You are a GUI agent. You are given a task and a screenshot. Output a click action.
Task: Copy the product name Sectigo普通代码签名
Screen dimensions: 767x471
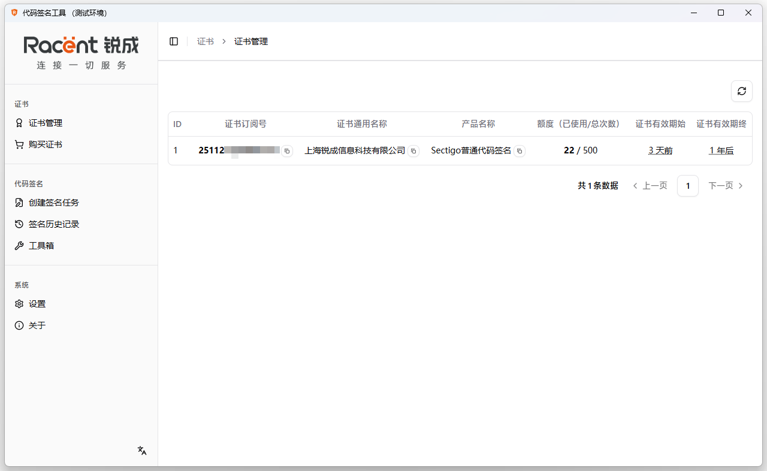pos(520,150)
